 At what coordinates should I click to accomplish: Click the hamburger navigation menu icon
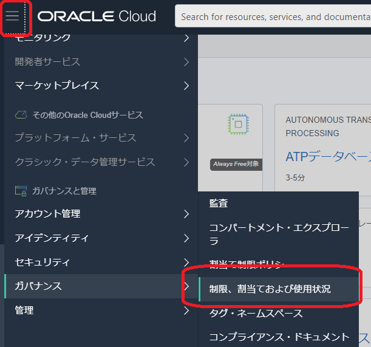tap(13, 16)
